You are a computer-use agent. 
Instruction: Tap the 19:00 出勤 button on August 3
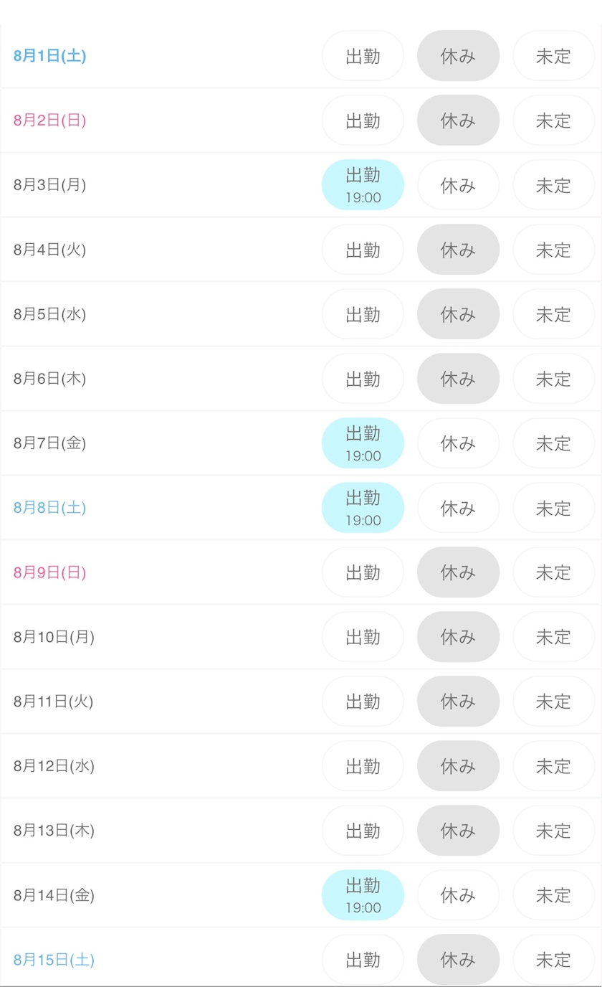click(x=363, y=185)
